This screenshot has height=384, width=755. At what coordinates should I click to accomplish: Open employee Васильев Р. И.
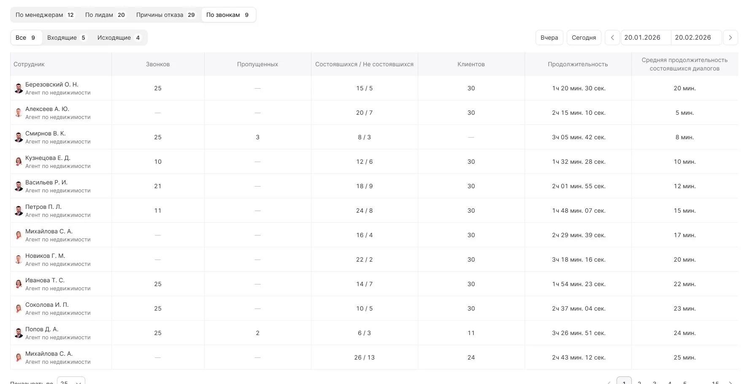click(46, 182)
